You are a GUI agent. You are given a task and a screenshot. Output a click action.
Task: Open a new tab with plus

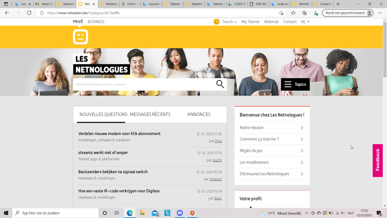pos(338,4)
